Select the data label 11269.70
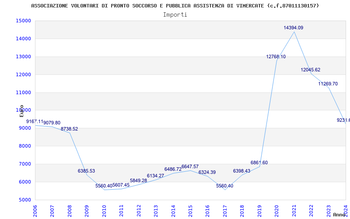Viewport: 350px width, 219px height. (328, 84)
